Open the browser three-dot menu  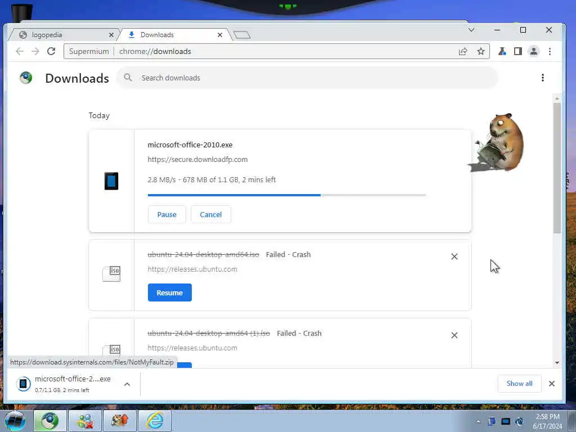click(550, 51)
